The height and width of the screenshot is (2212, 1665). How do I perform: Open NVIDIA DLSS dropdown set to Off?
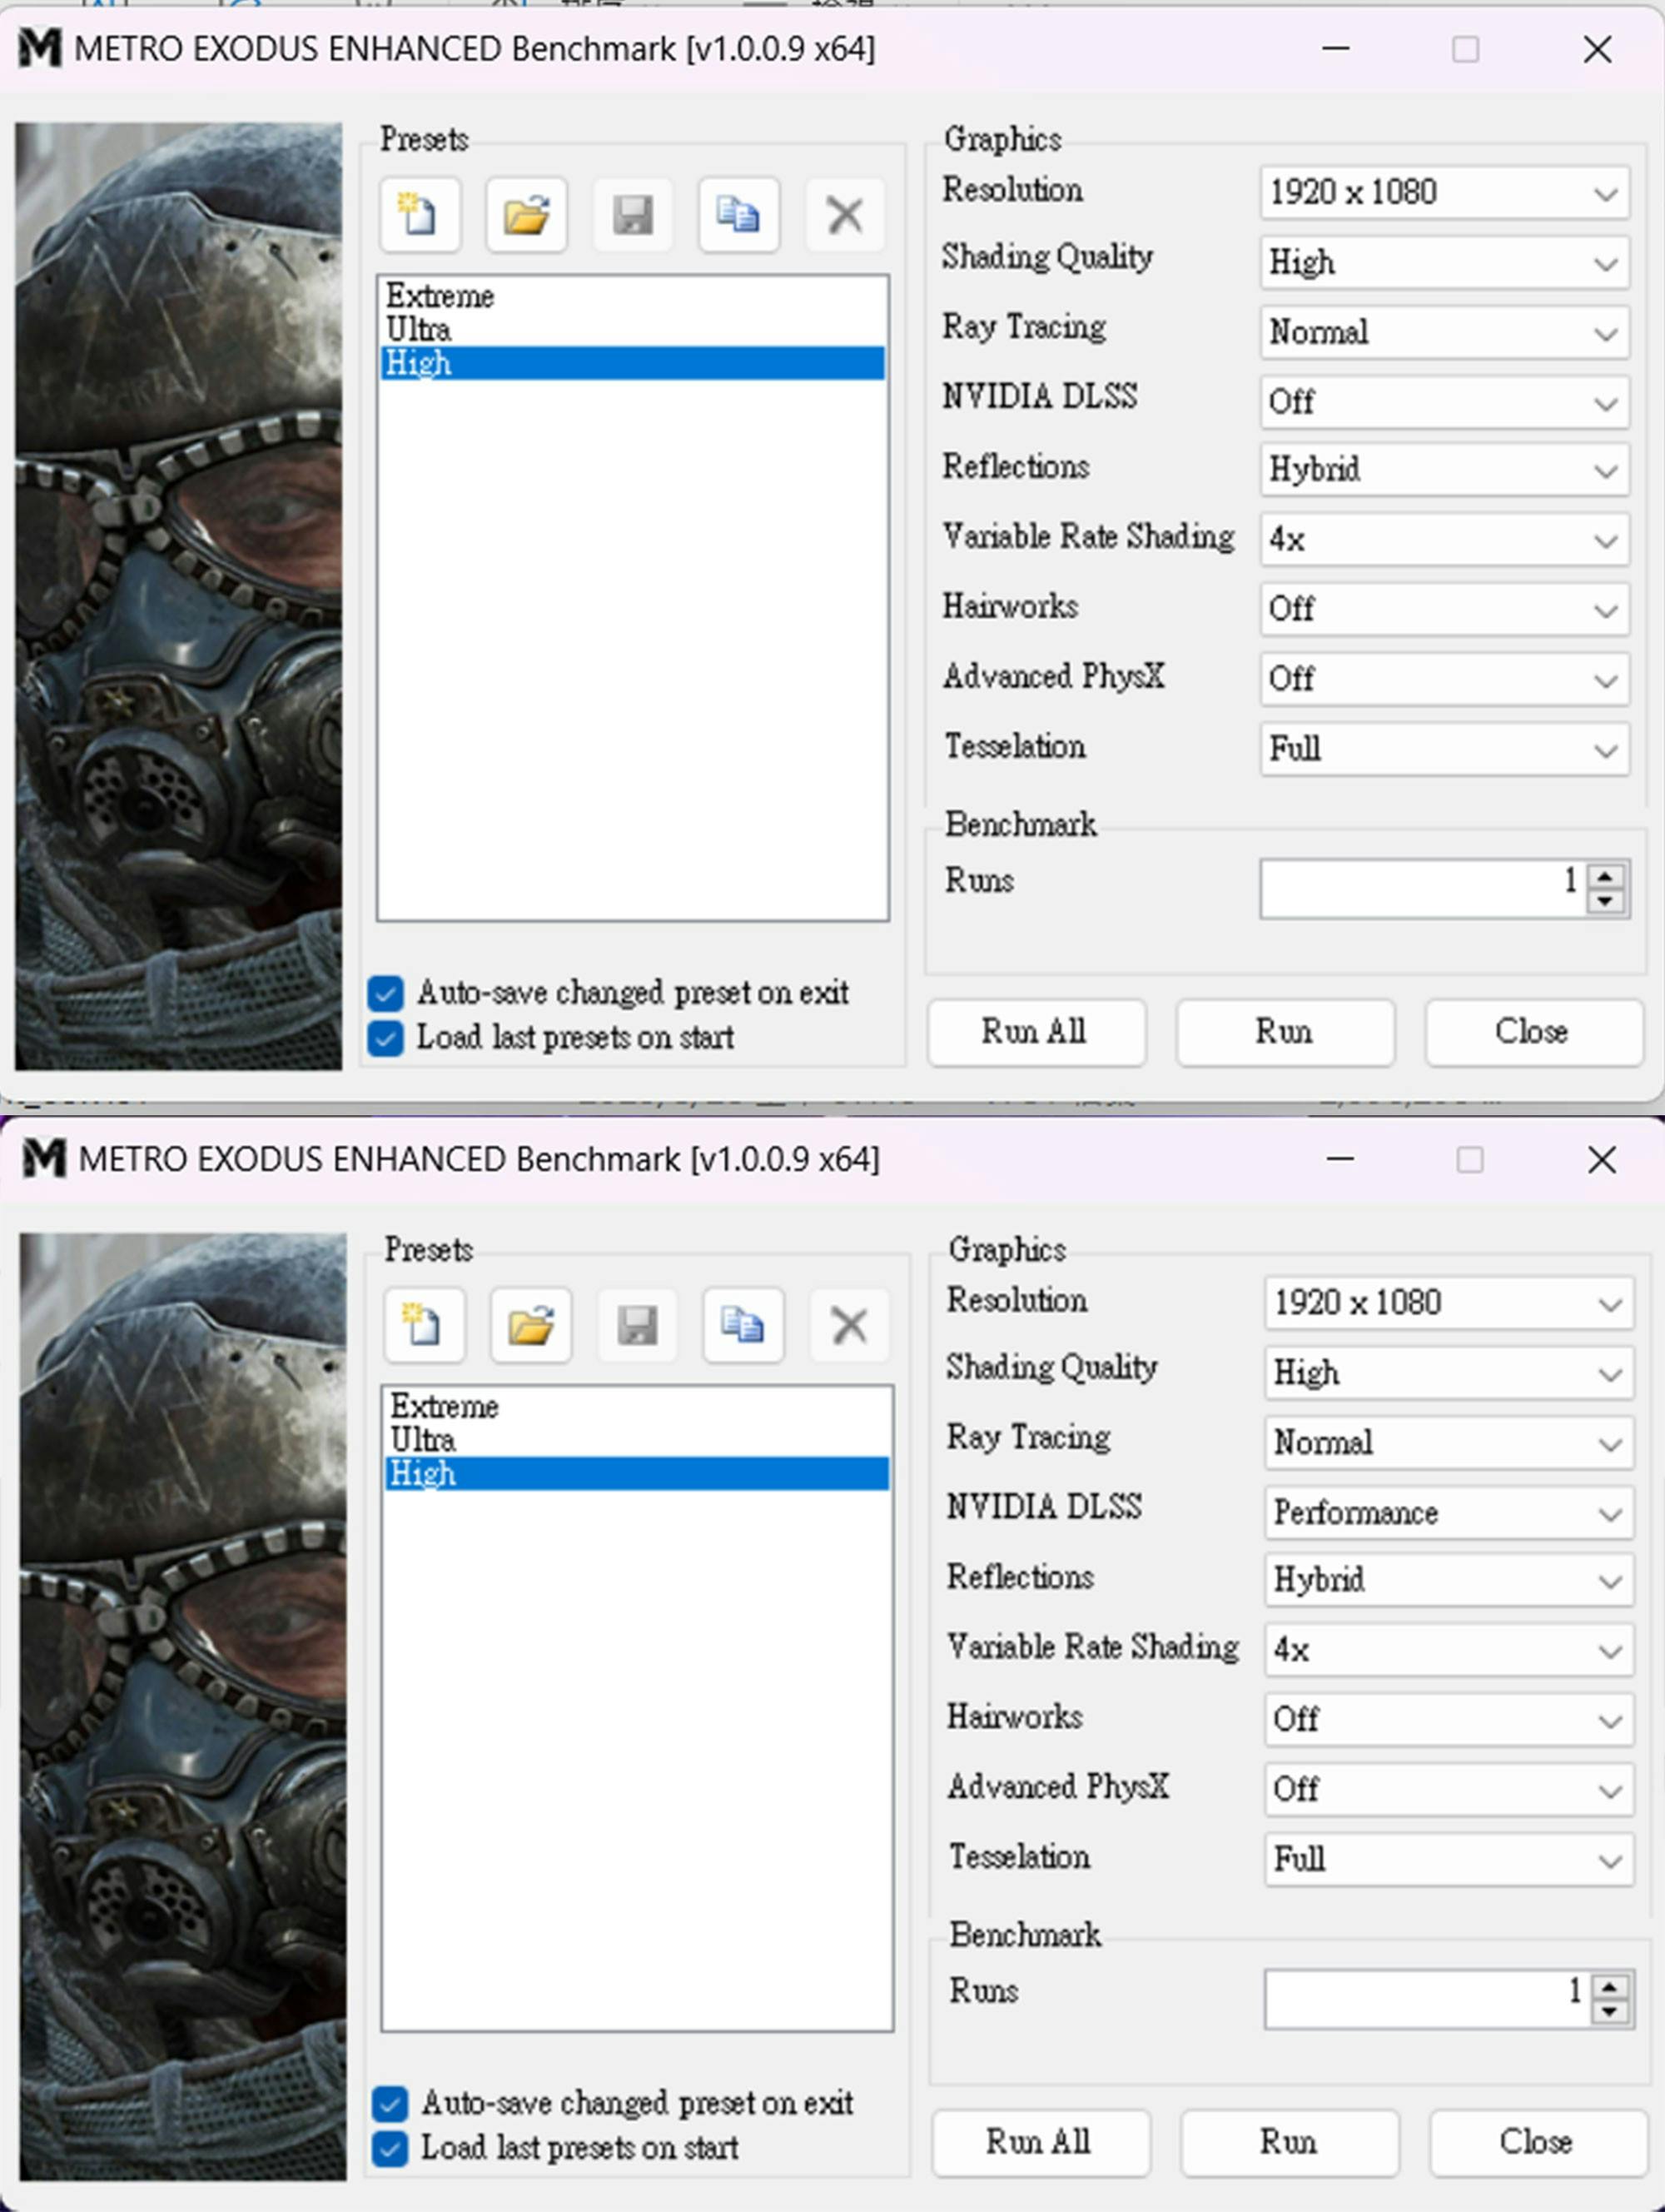[x=1444, y=402]
